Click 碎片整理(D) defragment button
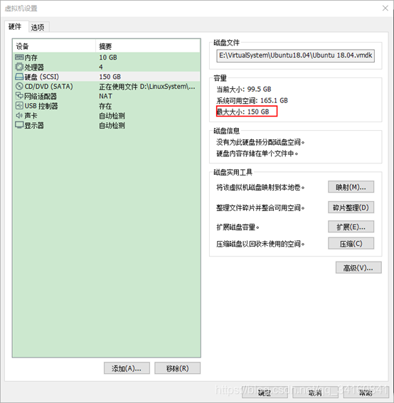Screen dimensions: 394x403 351,208
